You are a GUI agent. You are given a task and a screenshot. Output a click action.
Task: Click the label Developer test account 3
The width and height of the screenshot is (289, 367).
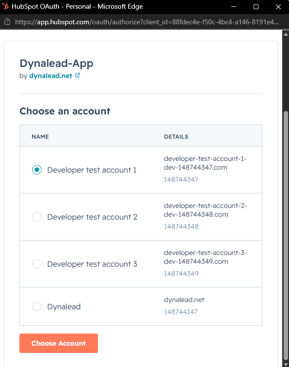(92, 264)
